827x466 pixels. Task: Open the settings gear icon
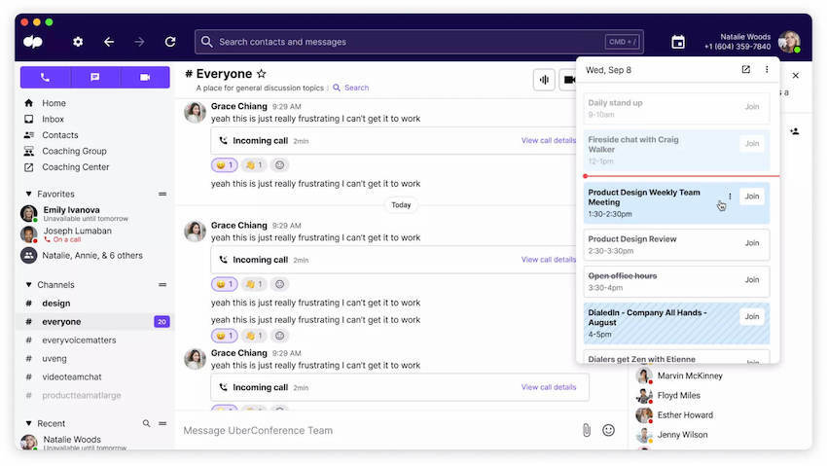point(78,42)
